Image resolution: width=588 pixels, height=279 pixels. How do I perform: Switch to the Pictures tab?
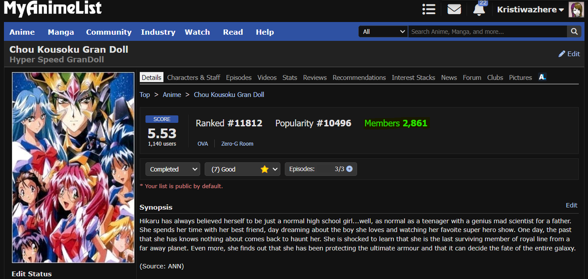coord(520,77)
